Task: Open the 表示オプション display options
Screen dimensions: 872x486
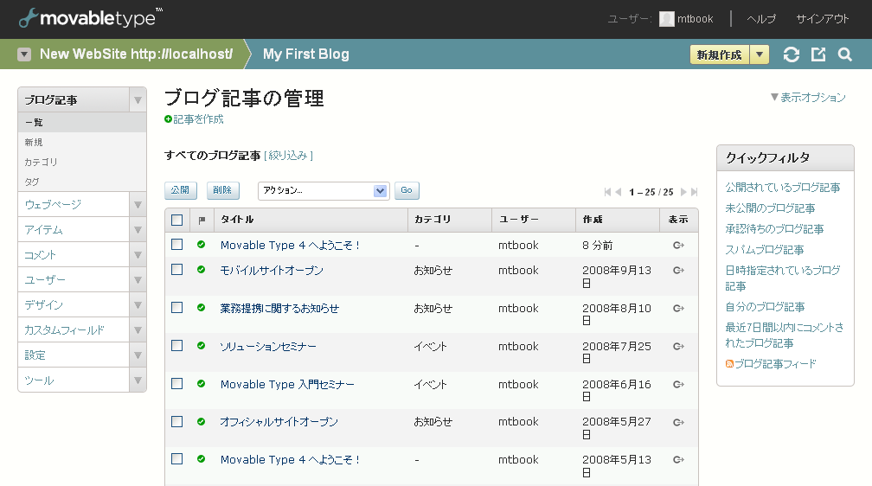Action: pyautogui.click(x=808, y=98)
